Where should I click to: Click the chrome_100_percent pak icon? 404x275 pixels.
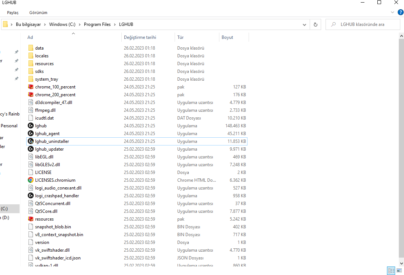[x=31, y=87]
